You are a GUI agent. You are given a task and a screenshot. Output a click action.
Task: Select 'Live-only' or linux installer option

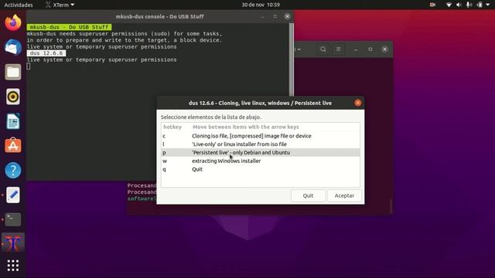coord(261,144)
